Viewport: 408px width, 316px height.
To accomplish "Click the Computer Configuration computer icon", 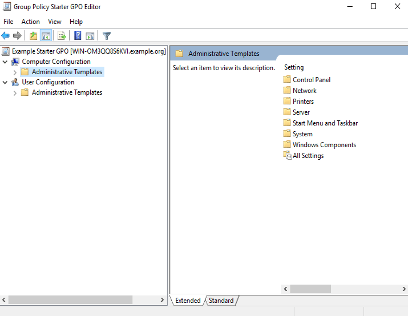I will pos(15,62).
